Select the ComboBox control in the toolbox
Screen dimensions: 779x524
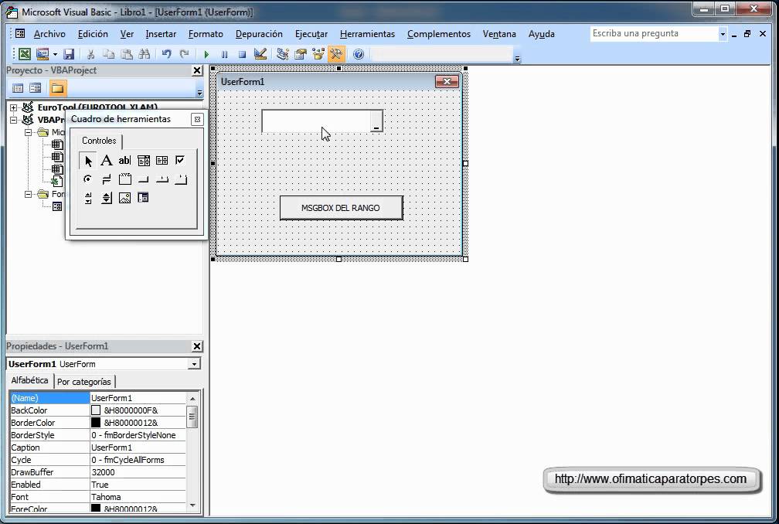coord(144,161)
